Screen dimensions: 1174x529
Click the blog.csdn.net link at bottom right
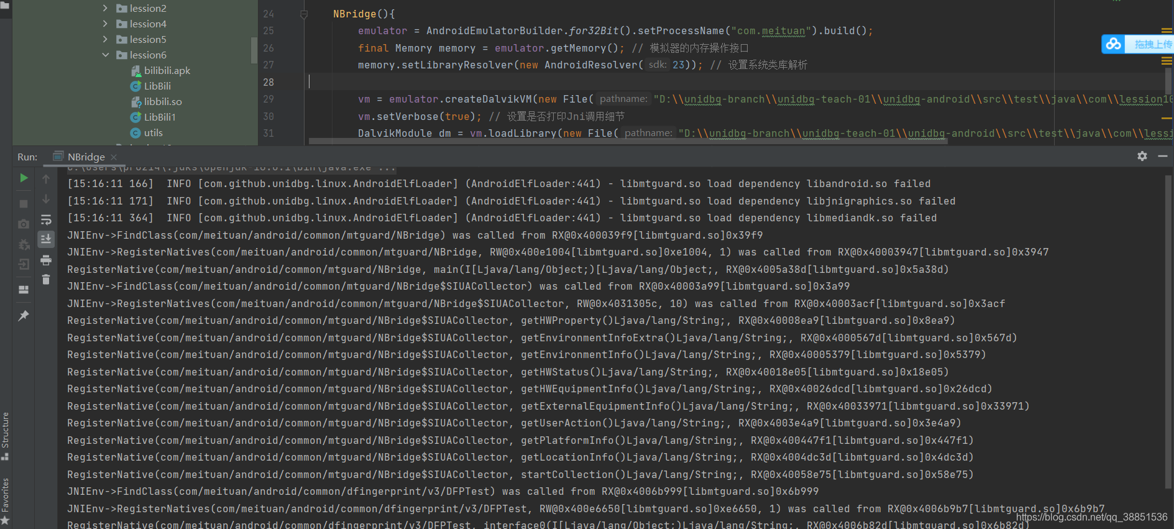pyautogui.click(x=1091, y=517)
